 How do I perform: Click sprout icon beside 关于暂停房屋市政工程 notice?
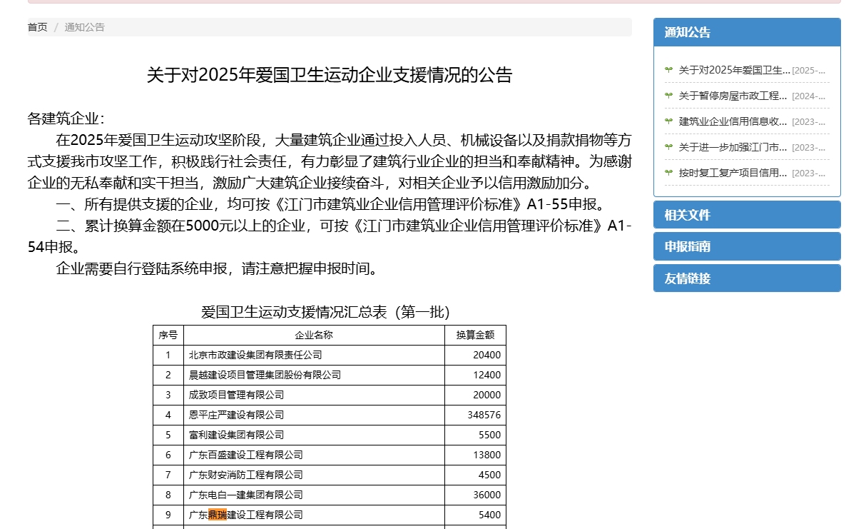668,96
